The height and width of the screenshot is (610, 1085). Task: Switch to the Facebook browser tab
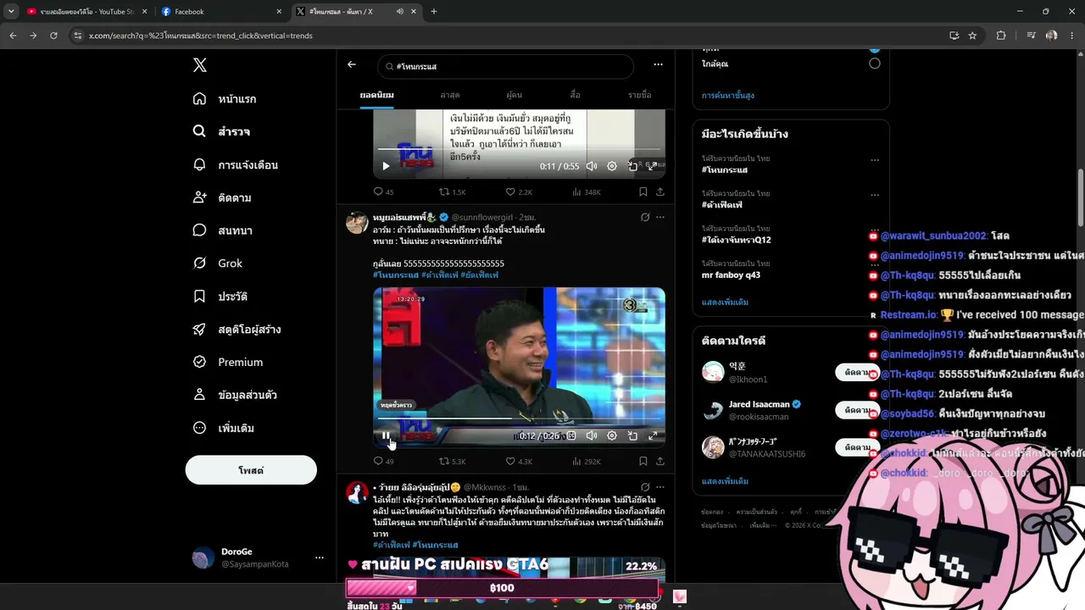point(220,12)
